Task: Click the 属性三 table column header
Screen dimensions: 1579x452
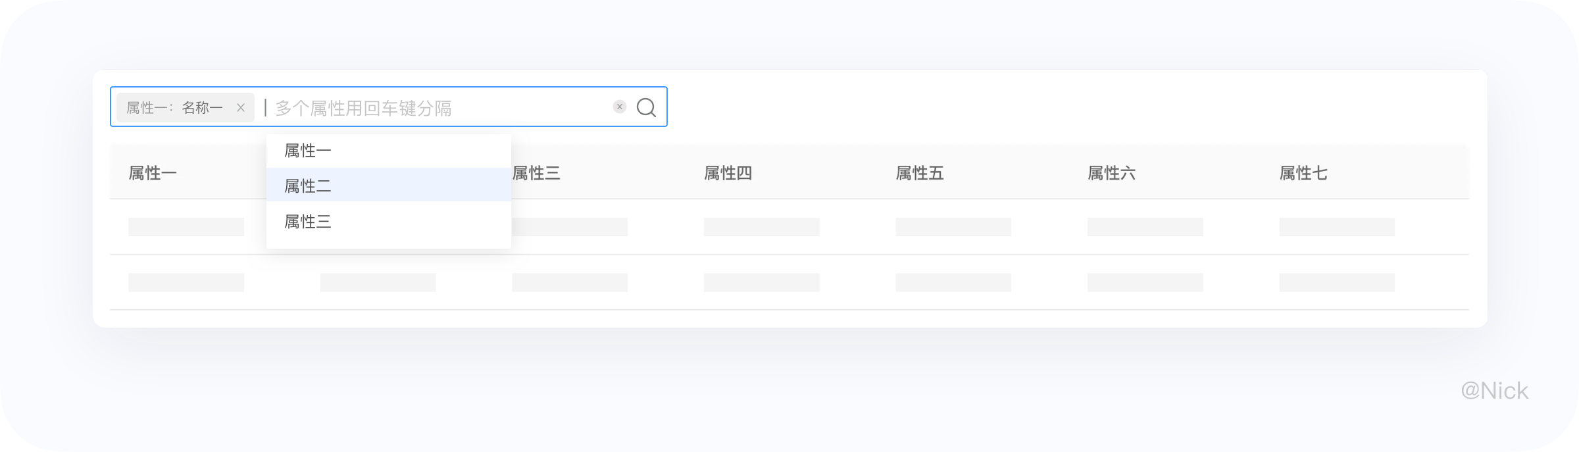Action: (536, 173)
